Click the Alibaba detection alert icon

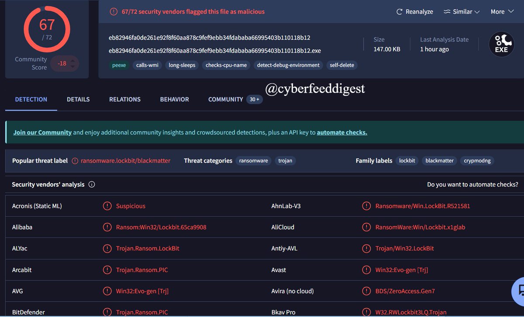coord(107,227)
